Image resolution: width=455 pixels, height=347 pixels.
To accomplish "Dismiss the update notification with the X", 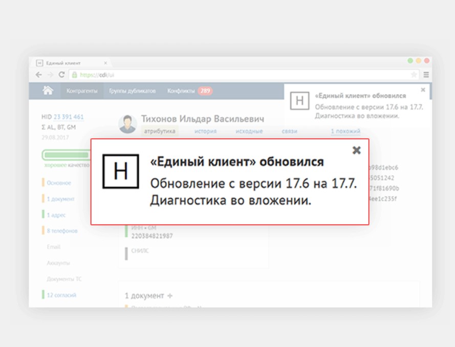I will click(355, 149).
